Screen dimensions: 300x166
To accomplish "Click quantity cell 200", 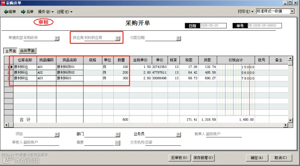I will click(121, 73).
